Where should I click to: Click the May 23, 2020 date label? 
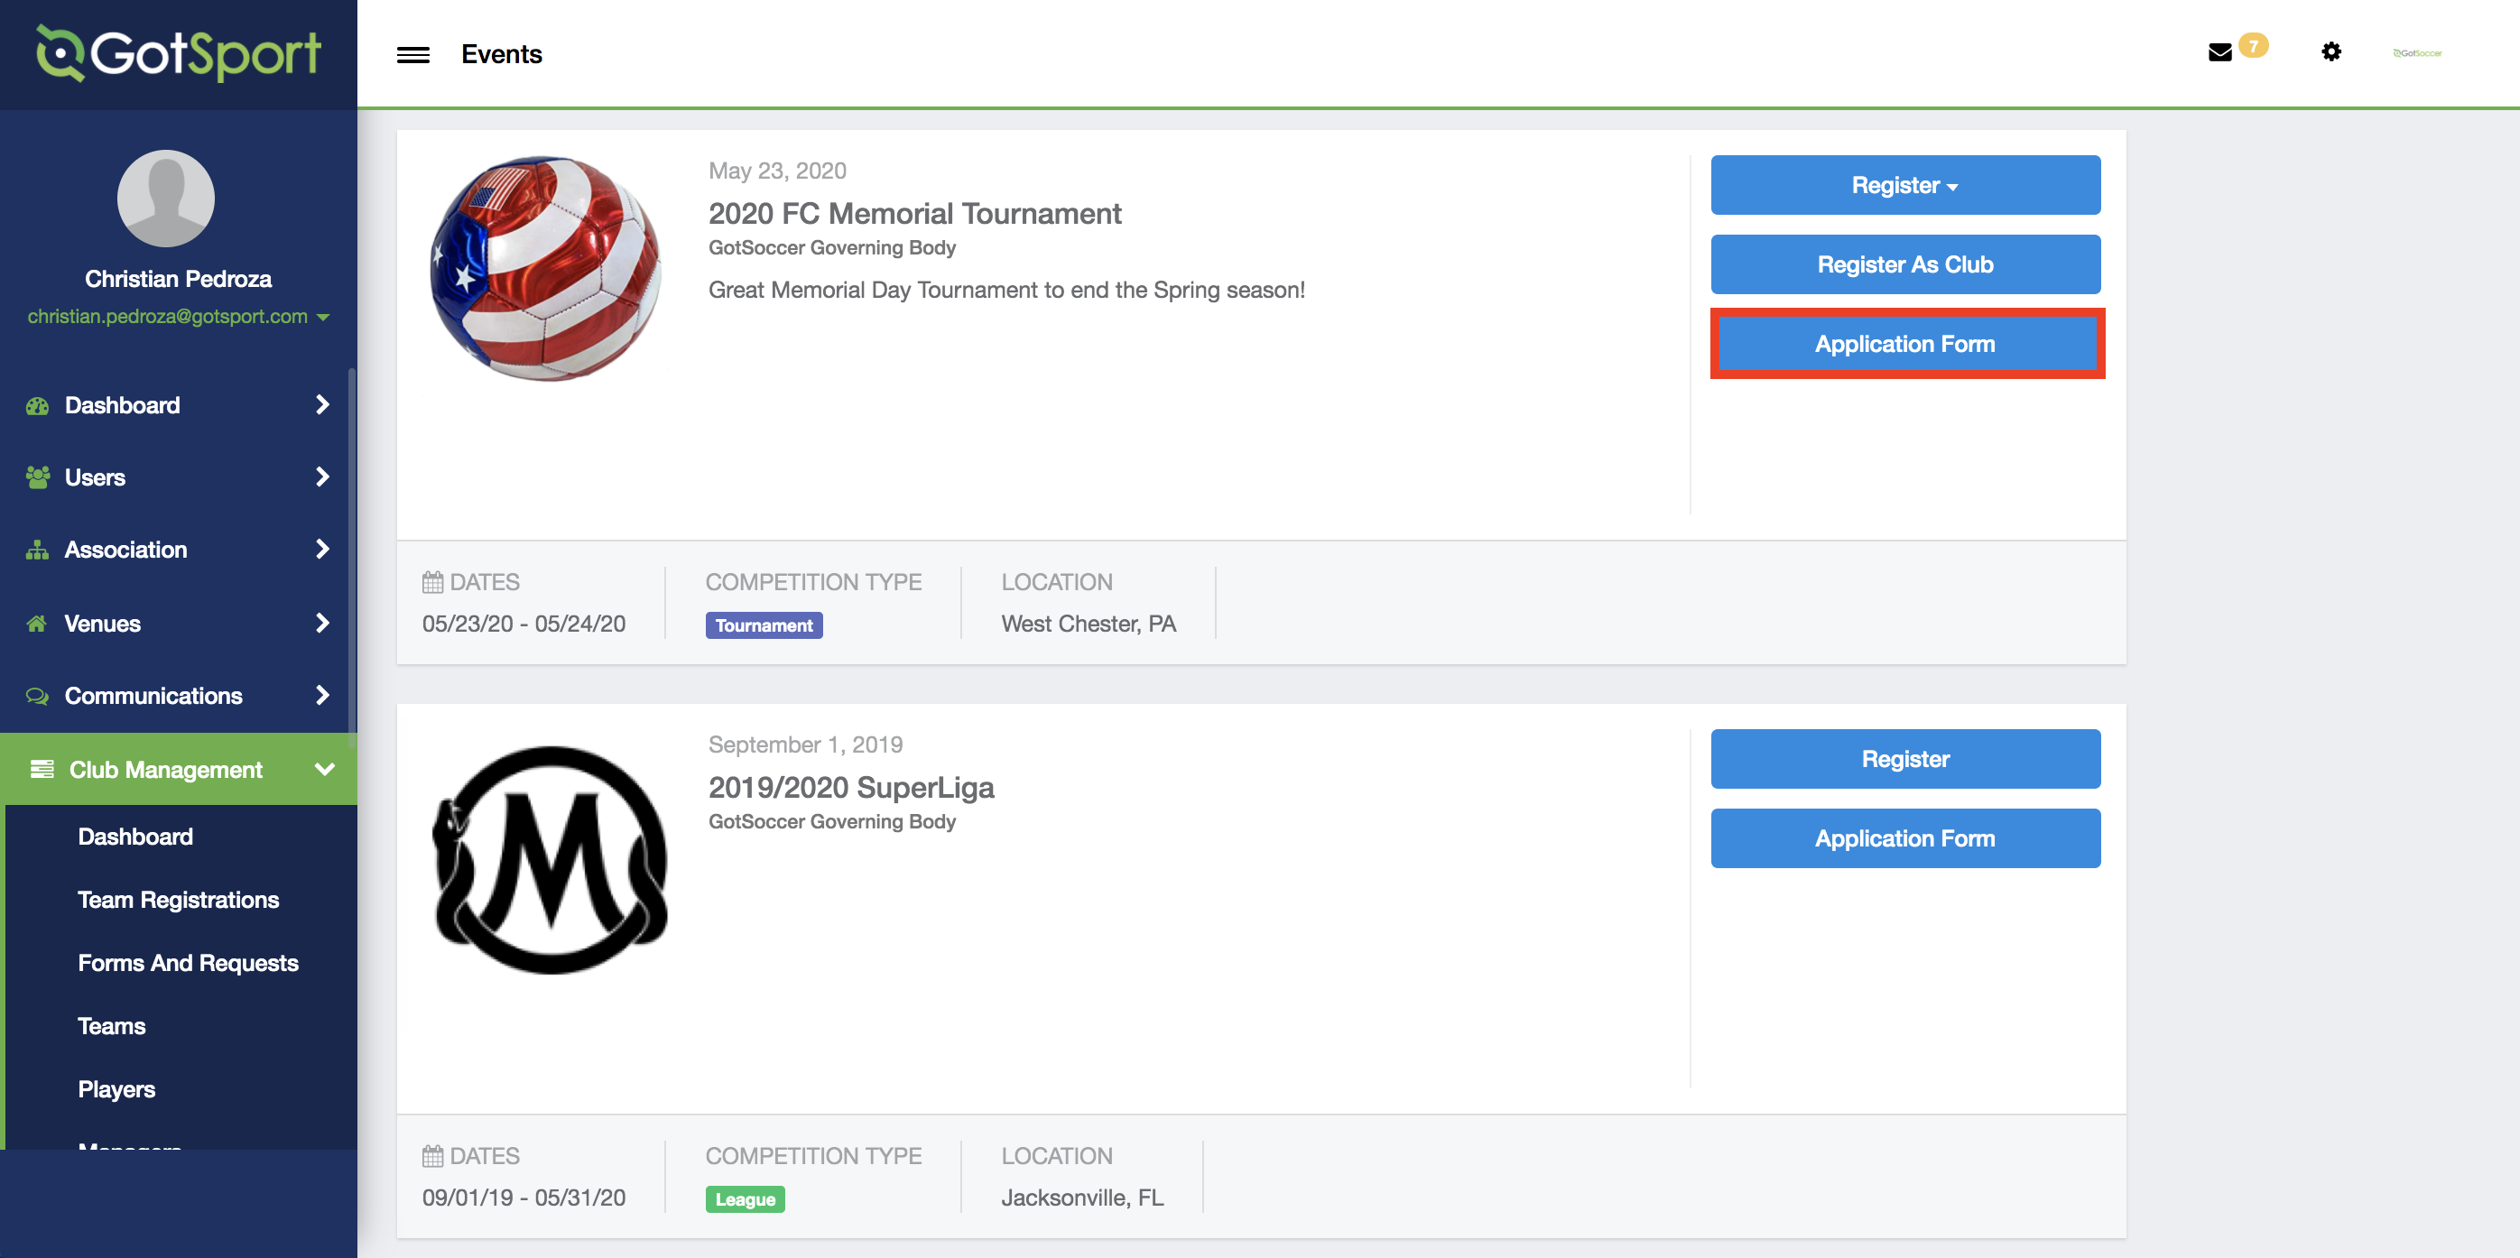(x=777, y=171)
